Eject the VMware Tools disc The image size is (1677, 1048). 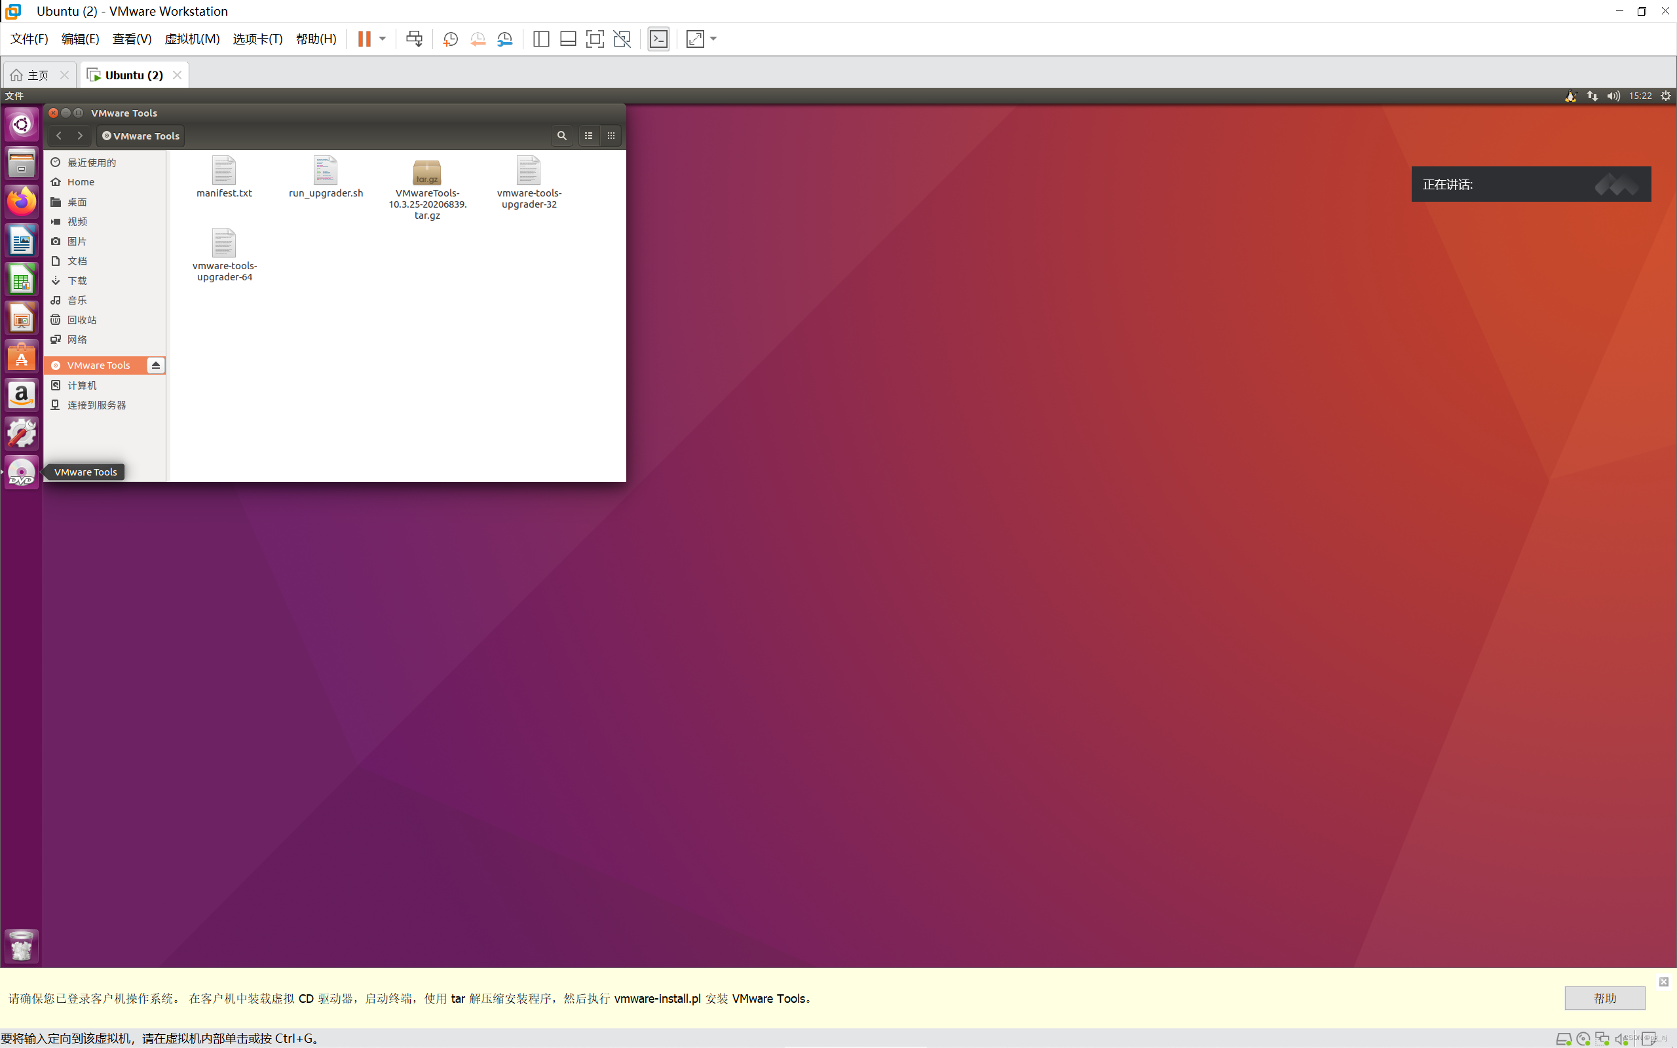156,365
